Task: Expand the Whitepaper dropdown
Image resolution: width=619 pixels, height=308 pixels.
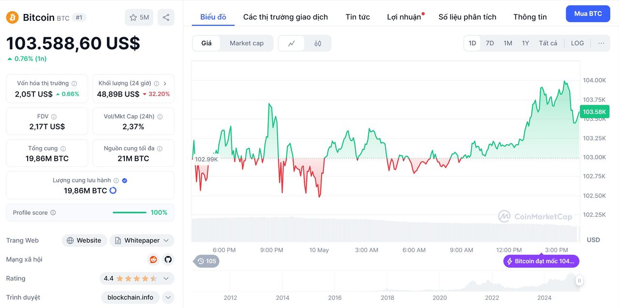Action: coord(166,240)
